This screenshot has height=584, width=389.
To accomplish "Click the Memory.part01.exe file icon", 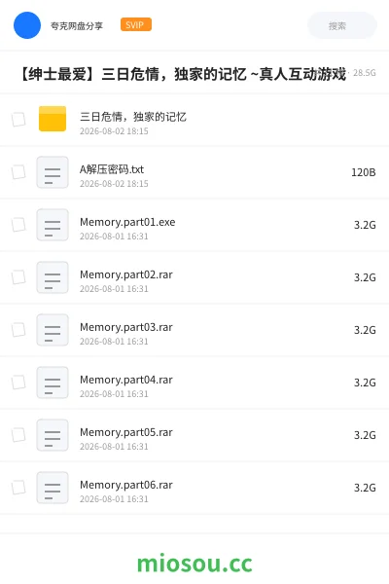I will pos(53,225).
